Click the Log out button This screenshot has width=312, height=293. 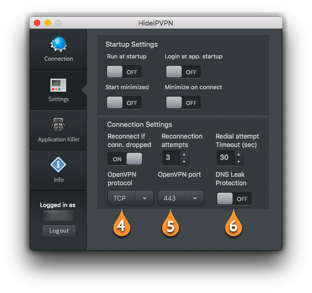(59, 231)
